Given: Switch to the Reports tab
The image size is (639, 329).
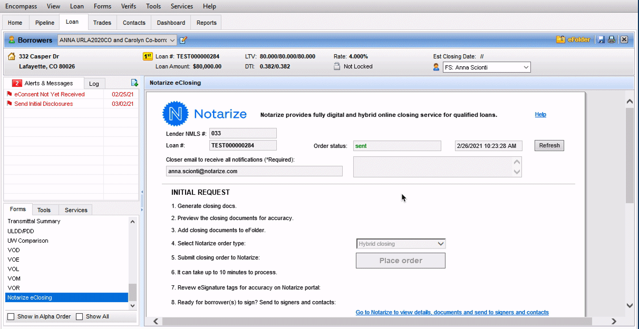Looking at the screenshot, I should [207, 23].
